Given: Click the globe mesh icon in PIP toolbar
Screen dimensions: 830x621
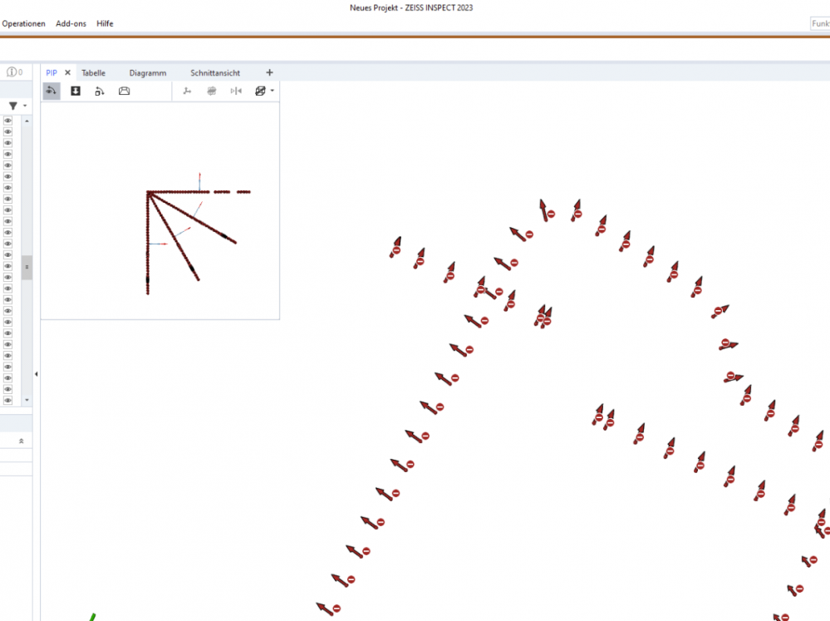Looking at the screenshot, I should 212,91.
